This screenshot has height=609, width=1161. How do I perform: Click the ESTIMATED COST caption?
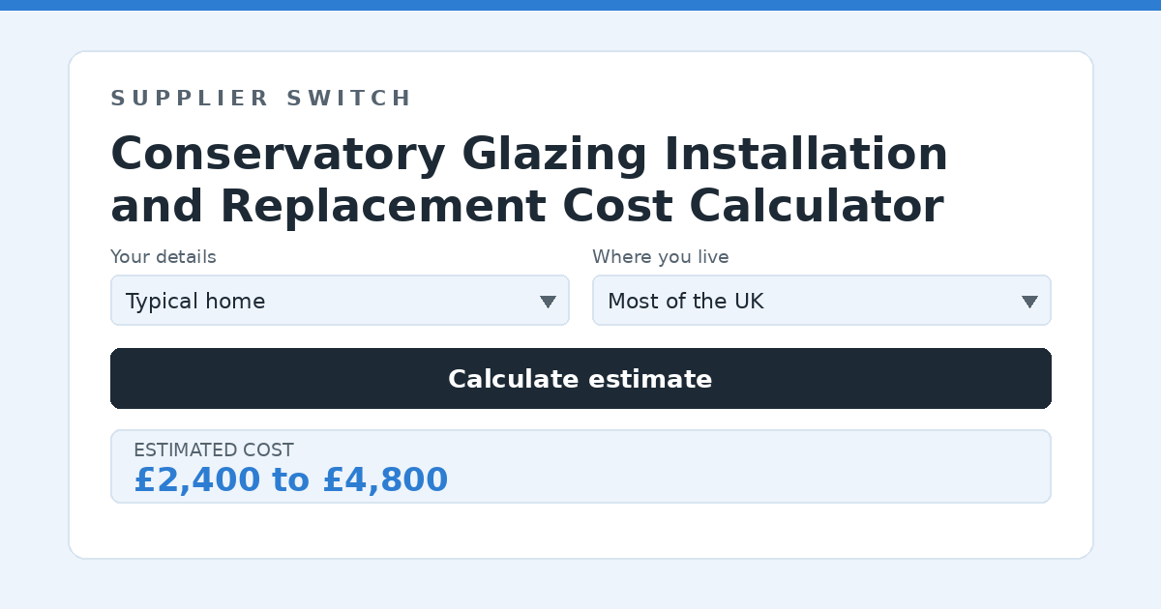214,450
